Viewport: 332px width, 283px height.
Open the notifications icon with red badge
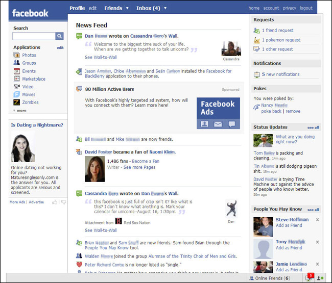click(x=309, y=277)
